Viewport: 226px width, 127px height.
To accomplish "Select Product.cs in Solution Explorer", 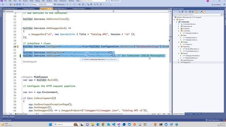I will coord(189,44).
